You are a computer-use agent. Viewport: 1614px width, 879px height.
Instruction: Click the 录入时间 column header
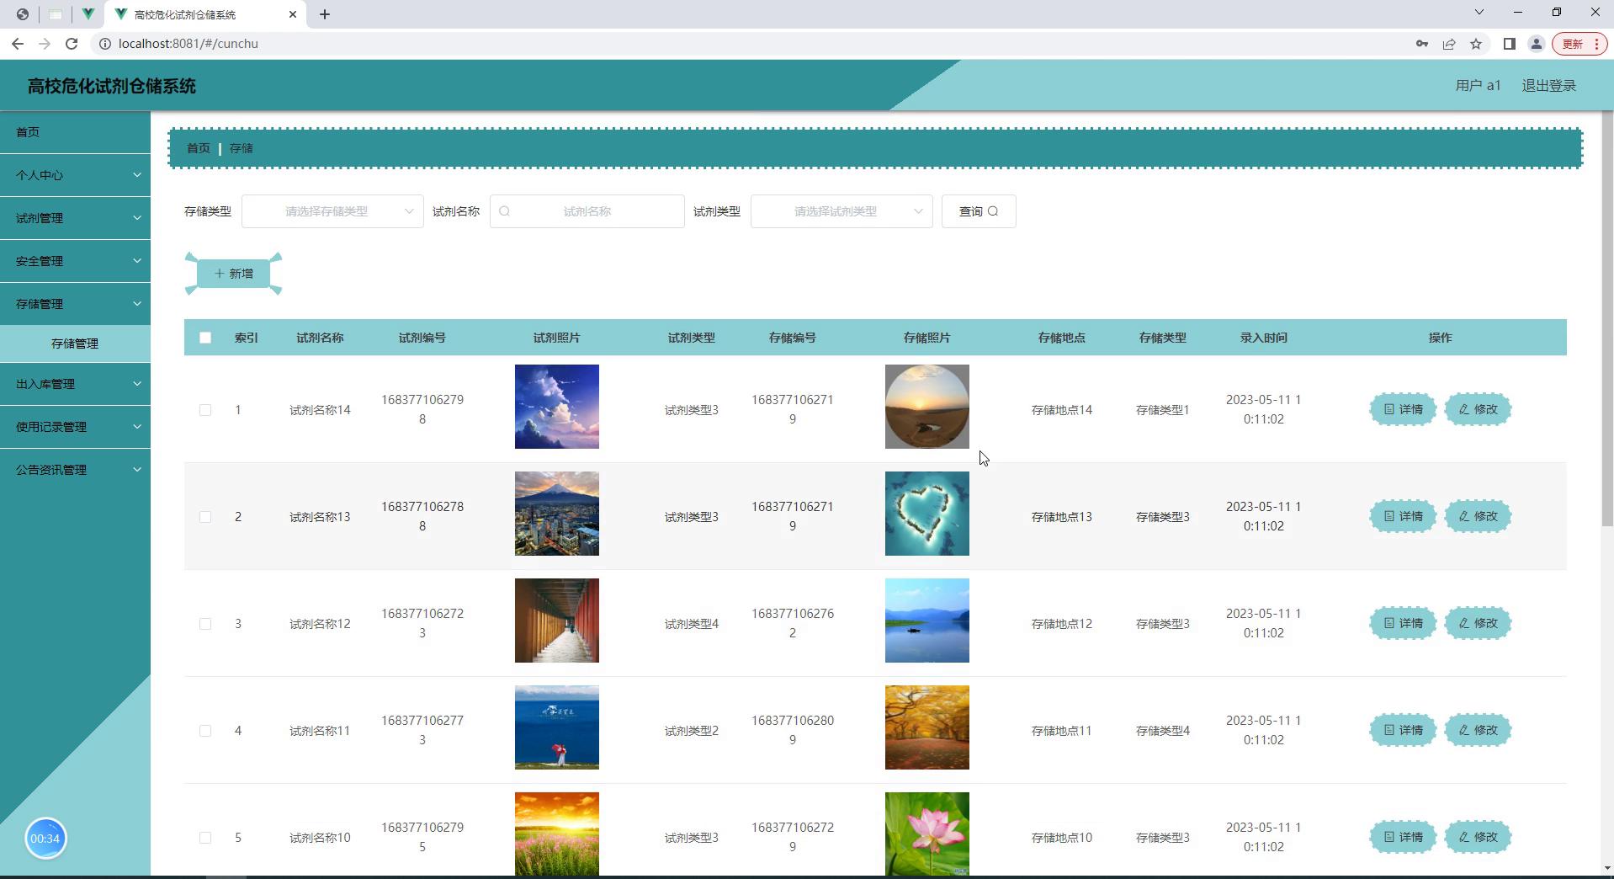tap(1264, 338)
